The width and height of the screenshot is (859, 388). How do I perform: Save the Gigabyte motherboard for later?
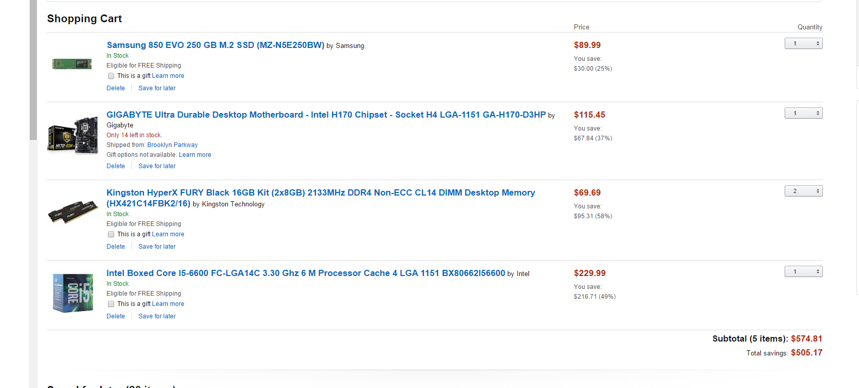(x=157, y=166)
